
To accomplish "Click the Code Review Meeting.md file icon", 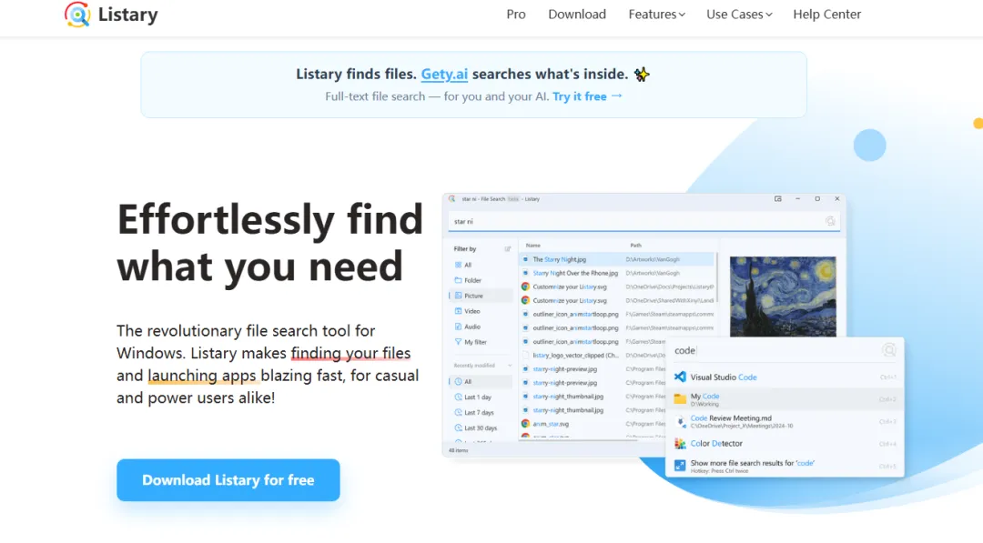I will pyautogui.click(x=680, y=421).
